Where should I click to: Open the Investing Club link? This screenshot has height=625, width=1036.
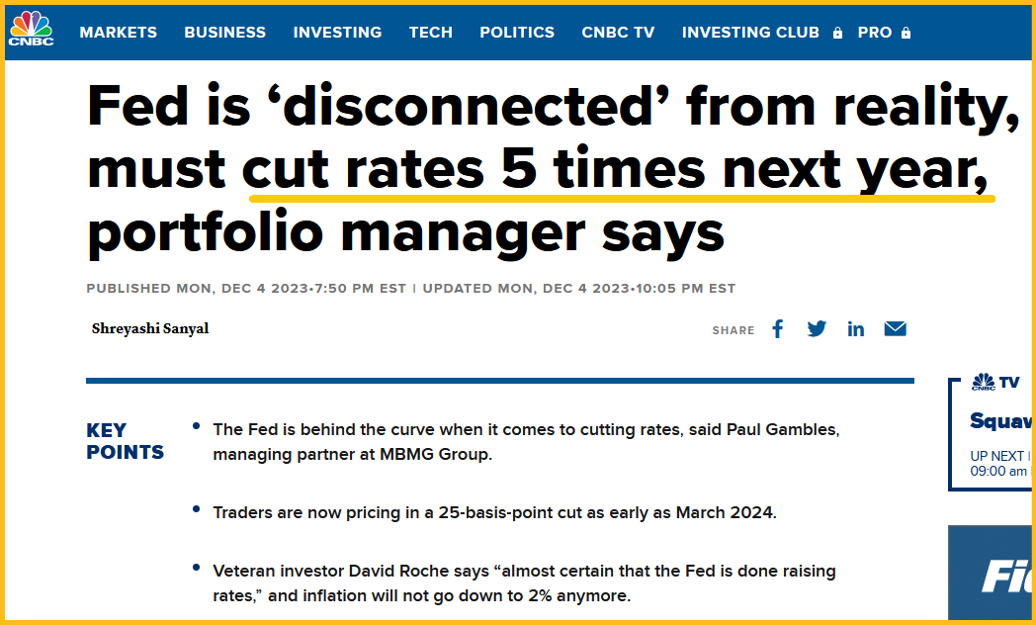tap(750, 32)
